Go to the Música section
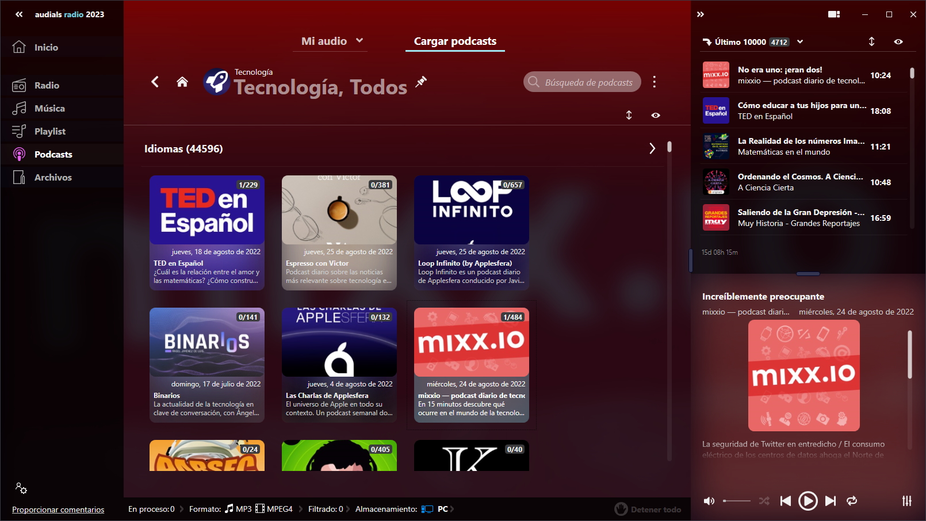 point(62,108)
